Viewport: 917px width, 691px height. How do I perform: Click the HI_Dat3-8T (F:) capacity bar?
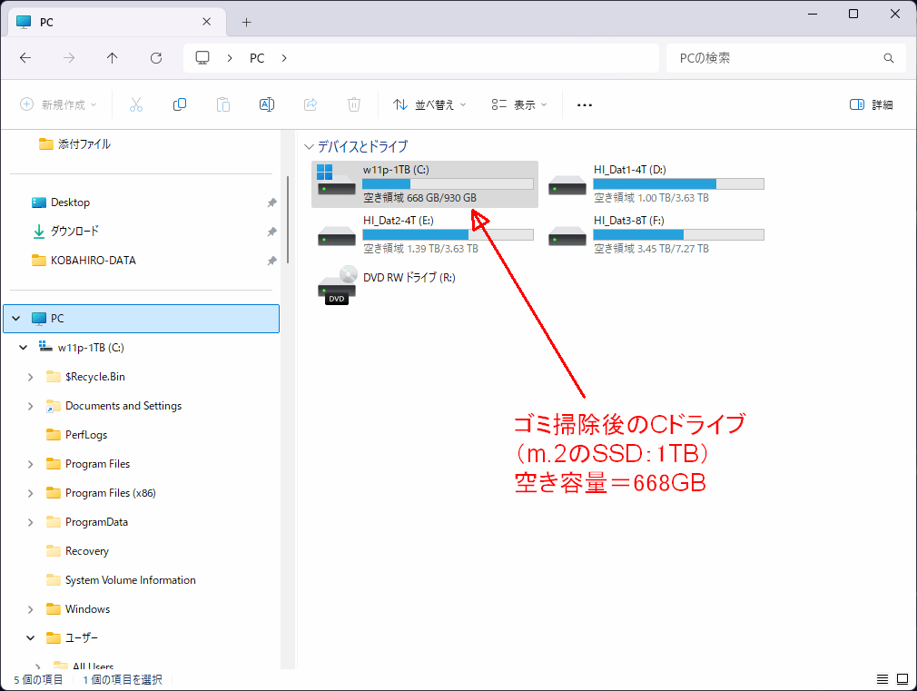[678, 234]
